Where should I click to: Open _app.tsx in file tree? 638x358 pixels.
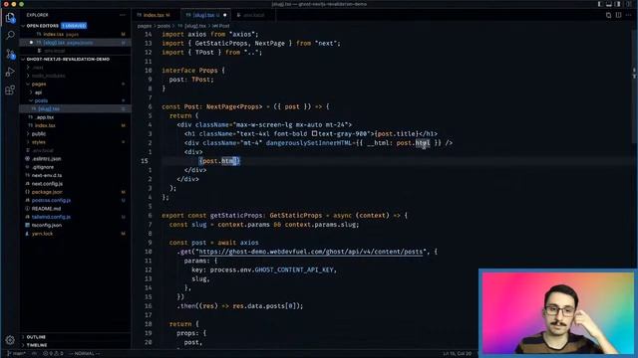click(76, 117)
